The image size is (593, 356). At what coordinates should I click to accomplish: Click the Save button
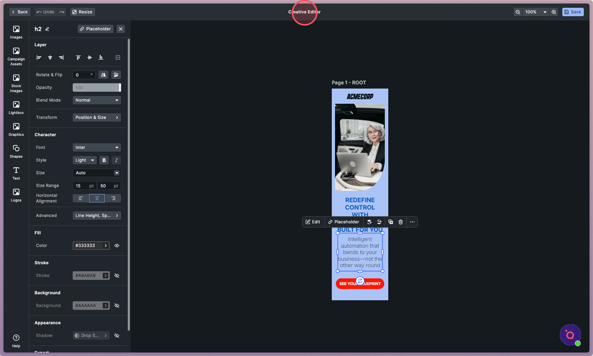tap(573, 12)
